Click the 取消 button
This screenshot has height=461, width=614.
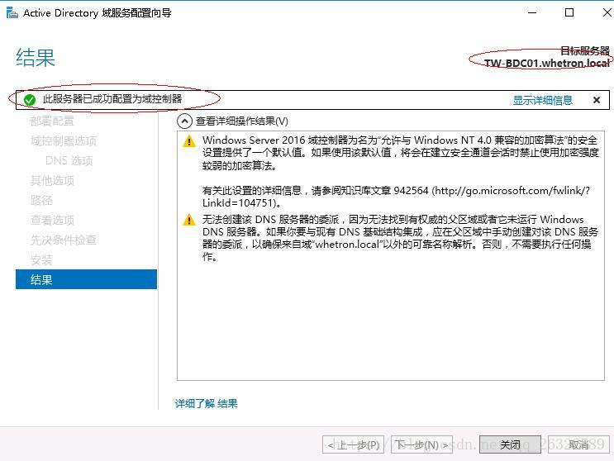tap(578, 444)
